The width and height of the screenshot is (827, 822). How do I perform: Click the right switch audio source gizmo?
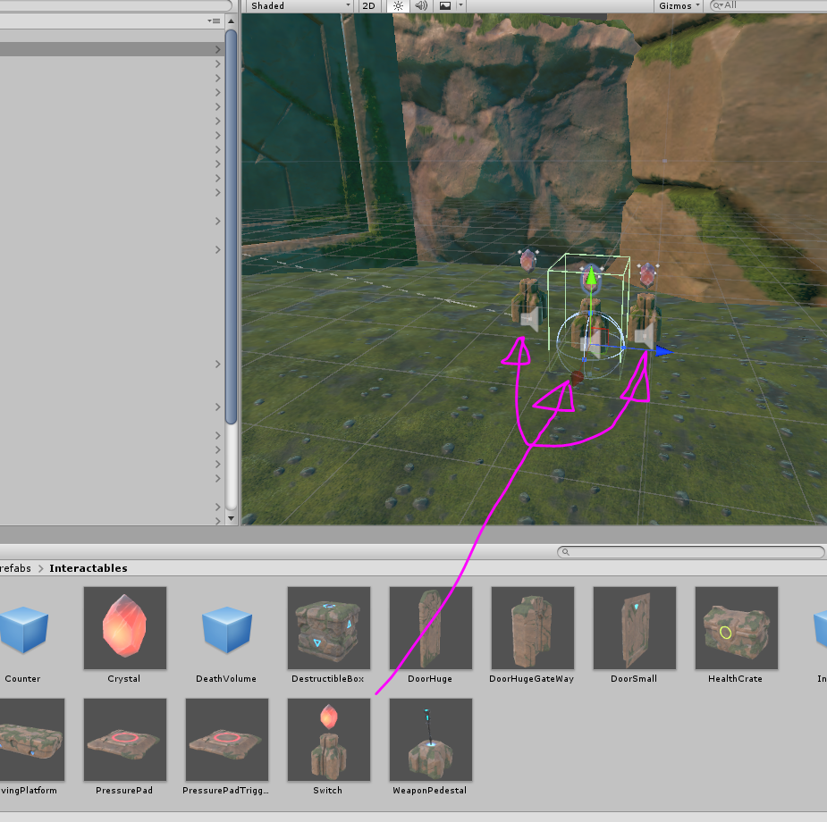coord(645,335)
